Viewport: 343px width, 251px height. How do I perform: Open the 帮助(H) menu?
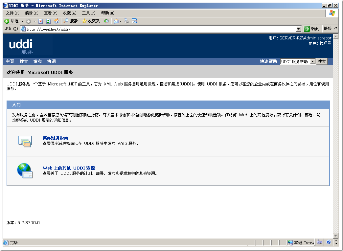click(x=108, y=13)
